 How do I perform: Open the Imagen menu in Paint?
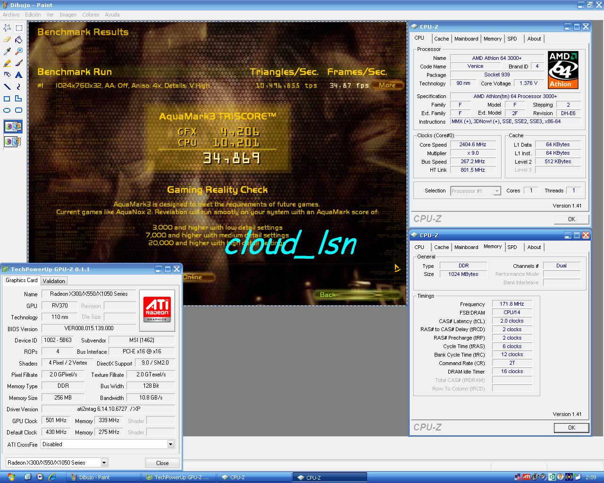coord(68,15)
